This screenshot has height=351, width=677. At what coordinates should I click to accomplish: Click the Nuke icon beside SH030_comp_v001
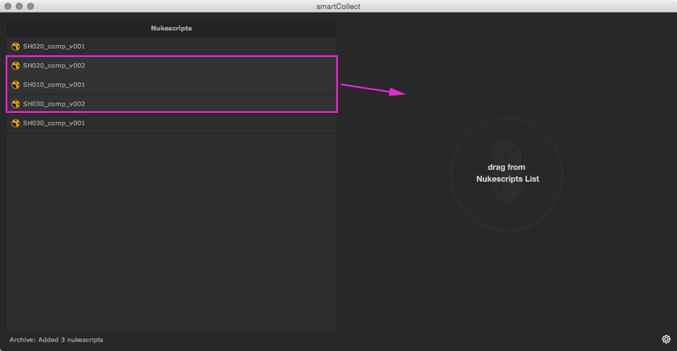click(x=16, y=123)
